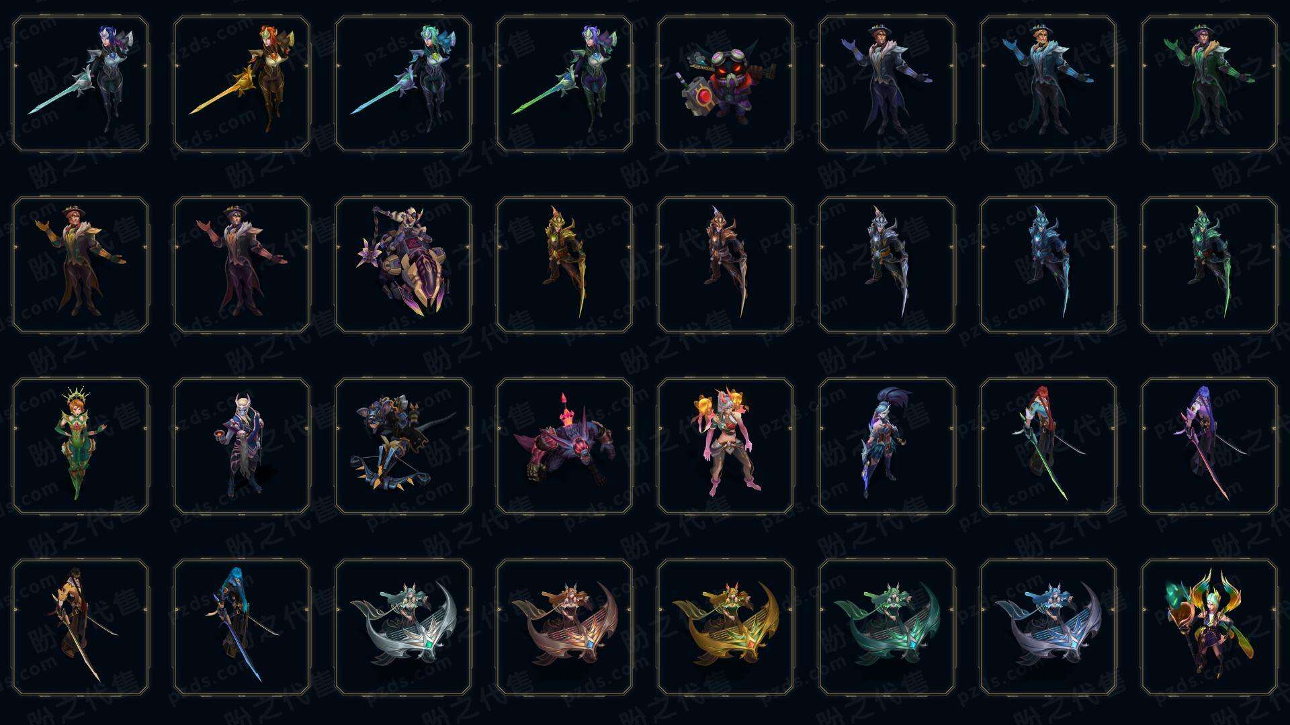Select the golden helmeted archer skin
The height and width of the screenshot is (725, 1290).
[x=564, y=264]
